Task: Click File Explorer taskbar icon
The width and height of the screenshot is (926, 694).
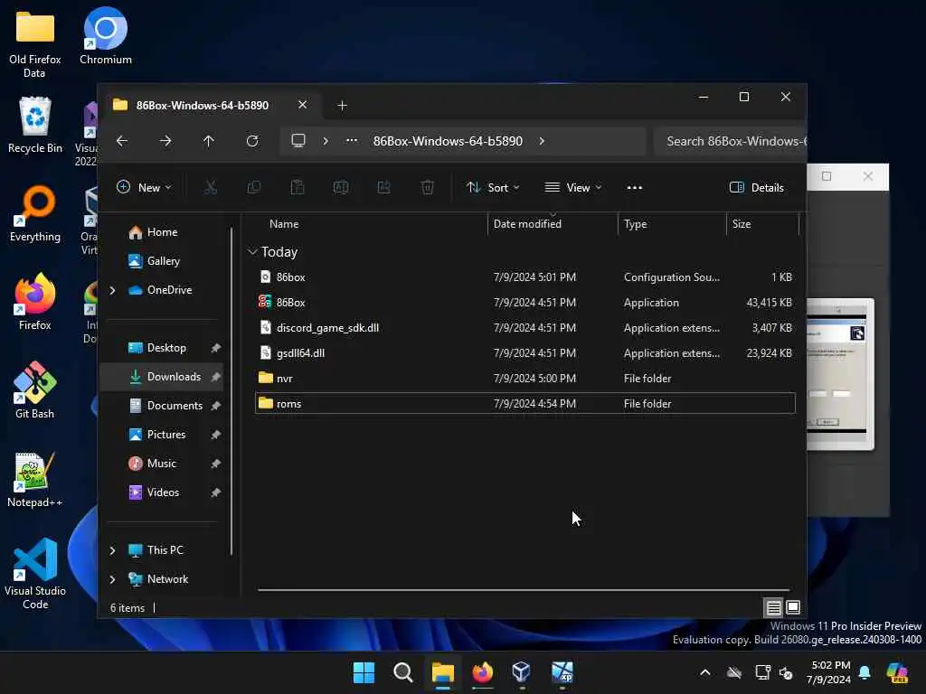Action: pos(443,672)
